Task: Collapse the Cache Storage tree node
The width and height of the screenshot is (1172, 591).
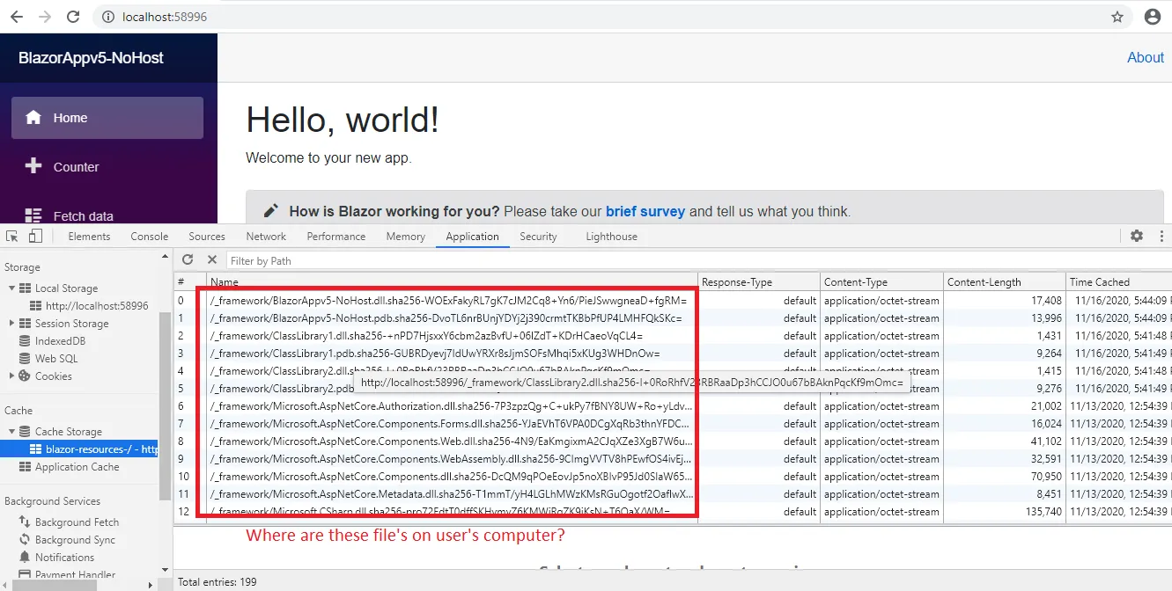Action: pyautogui.click(x=11, y=432)
